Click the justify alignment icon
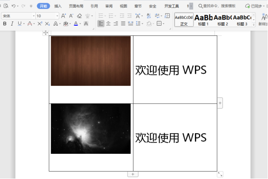The image size is (268, 179). tap(123, 24)
